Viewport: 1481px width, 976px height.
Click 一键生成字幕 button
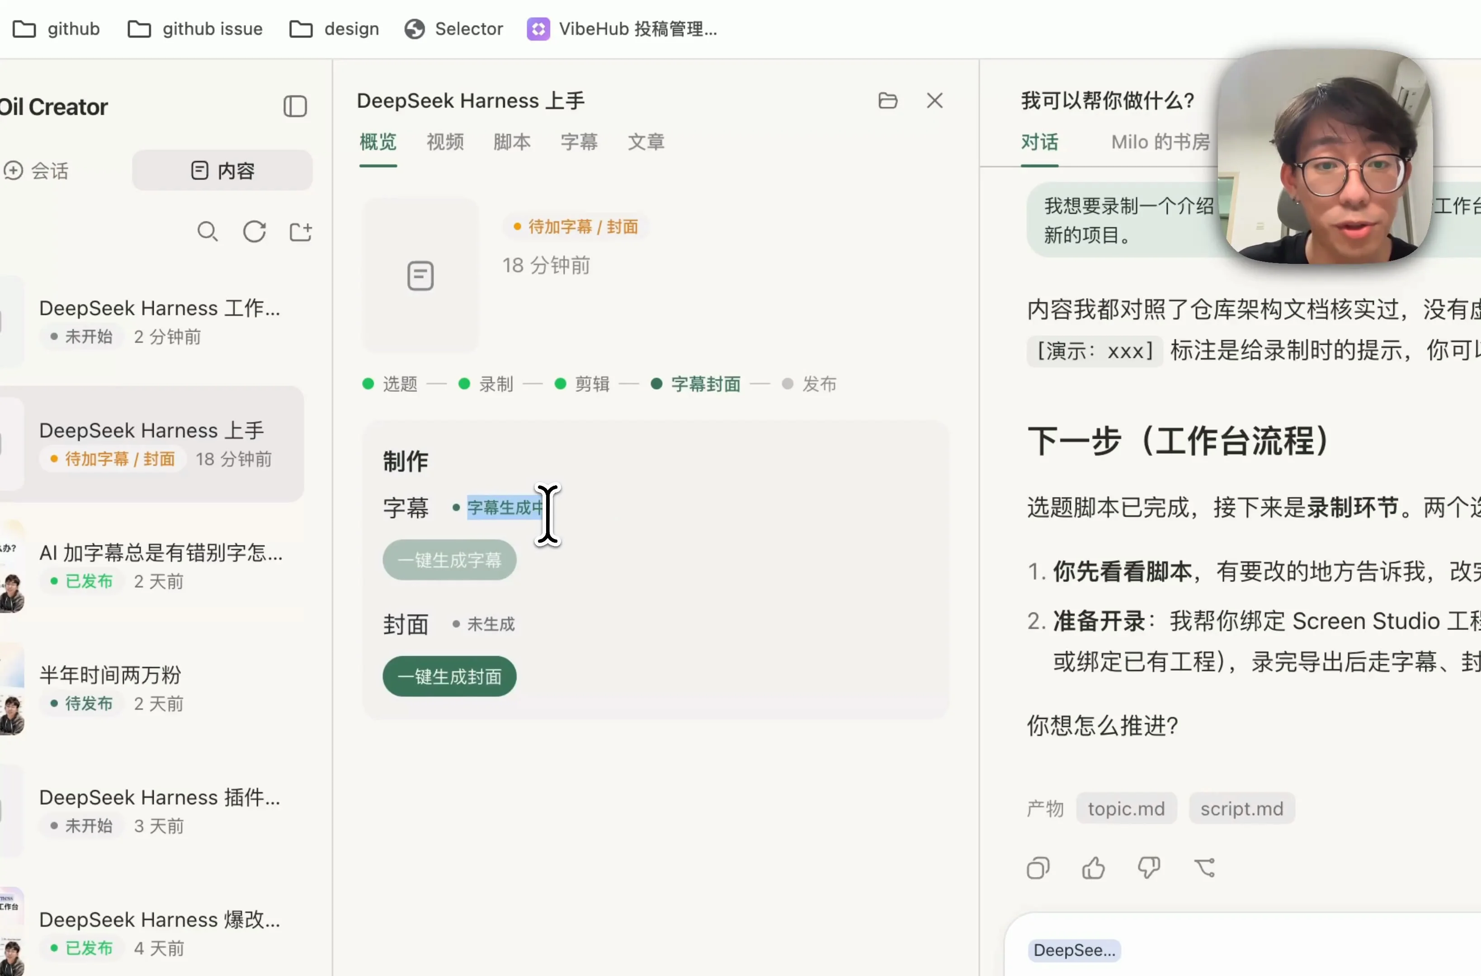point(449,560)
